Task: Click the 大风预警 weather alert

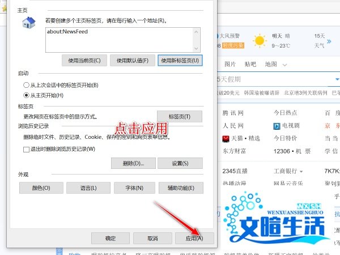Action: [229, 36]
